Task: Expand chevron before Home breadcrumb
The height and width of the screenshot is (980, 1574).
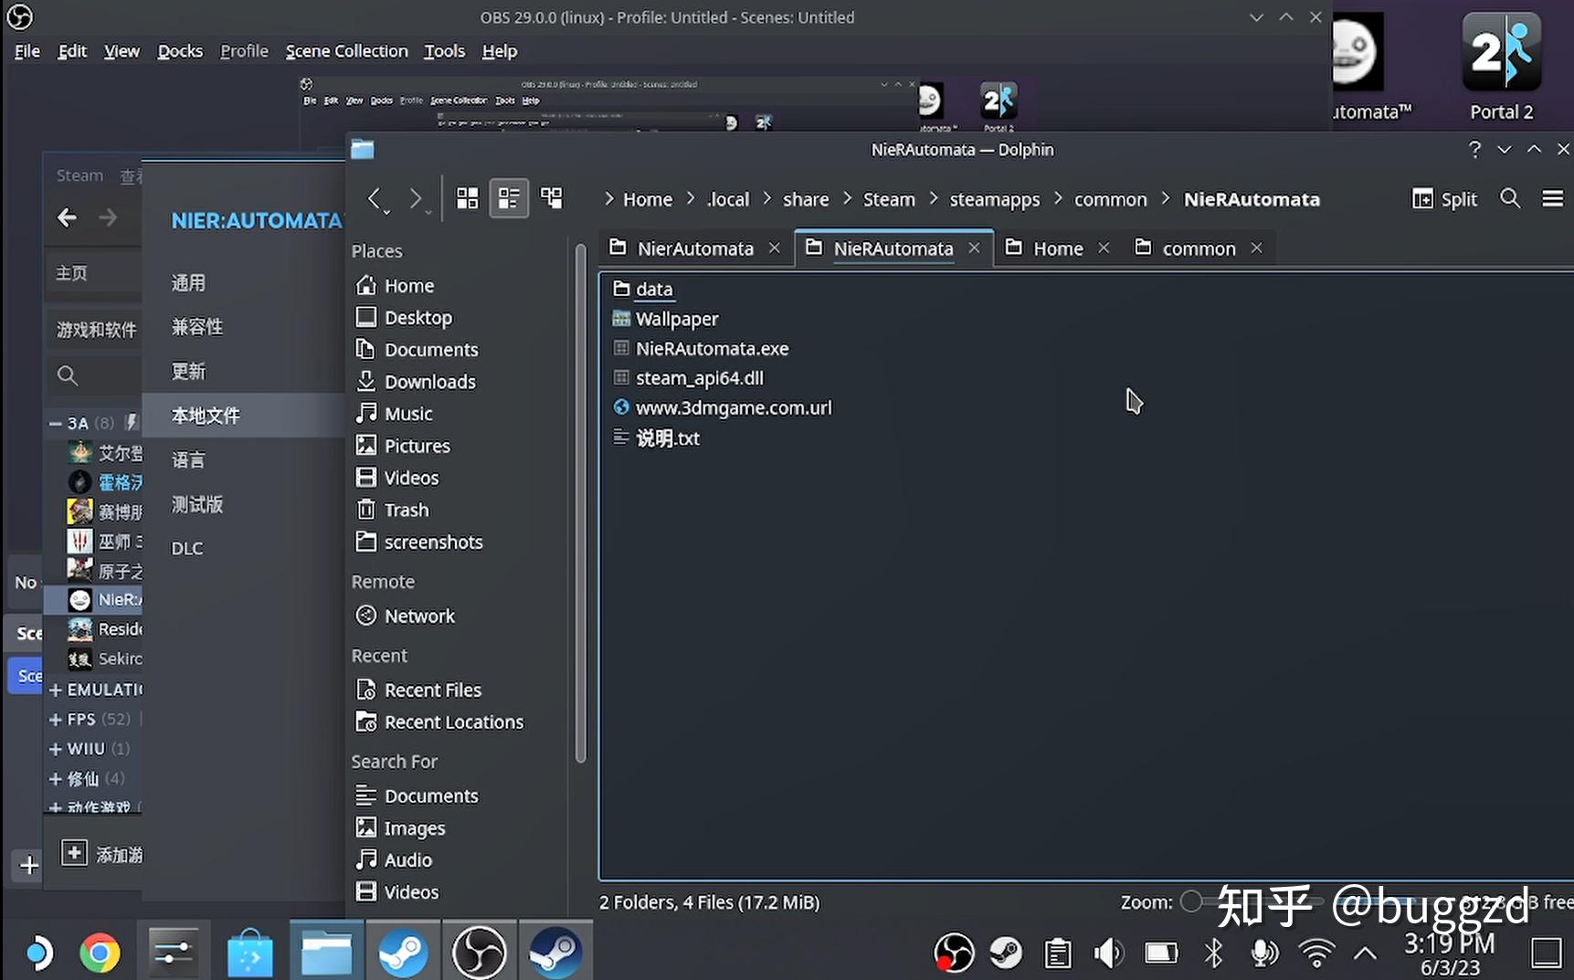Action: [x=608, y=198]
